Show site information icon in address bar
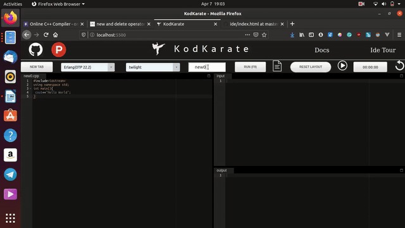Screen dimensions: 405x228 pyautogui.click(x=92, y=35)
